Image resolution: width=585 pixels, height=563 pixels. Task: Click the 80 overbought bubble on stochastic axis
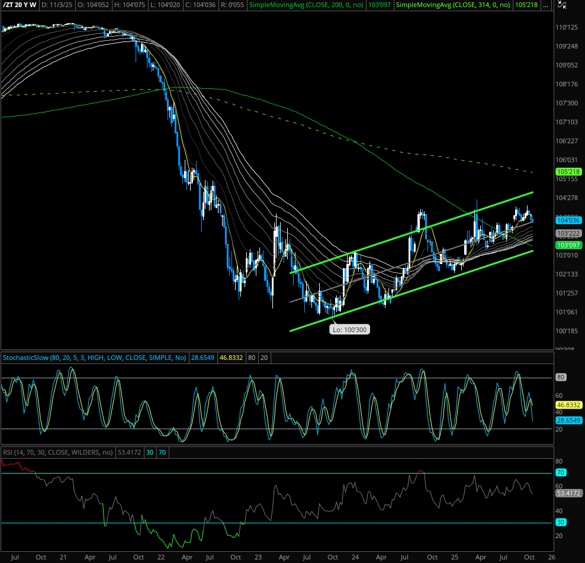561,377
